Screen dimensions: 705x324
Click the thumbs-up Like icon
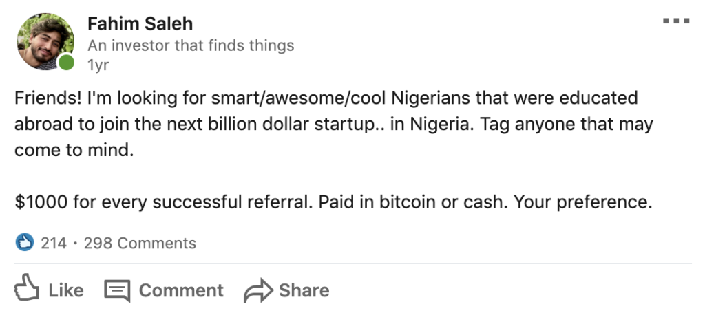click(x=26, y=290)
